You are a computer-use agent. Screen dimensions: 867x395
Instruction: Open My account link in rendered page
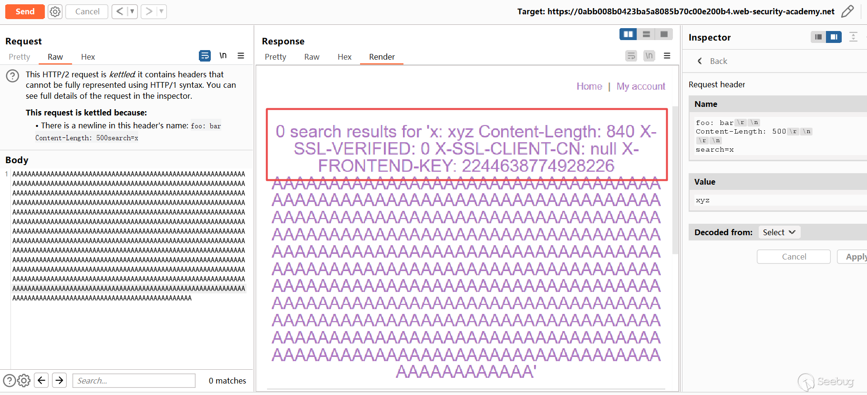tap(641, 86)
